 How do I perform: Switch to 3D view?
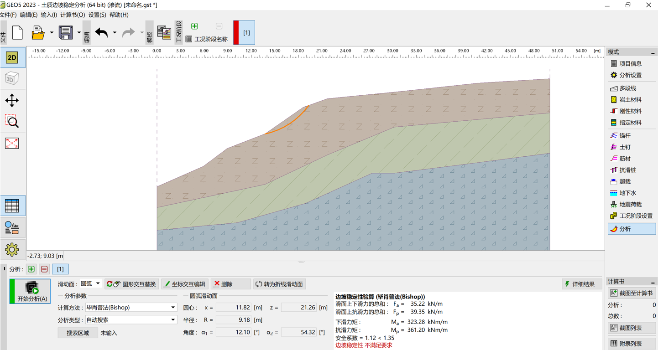click(x=12, y=78)
